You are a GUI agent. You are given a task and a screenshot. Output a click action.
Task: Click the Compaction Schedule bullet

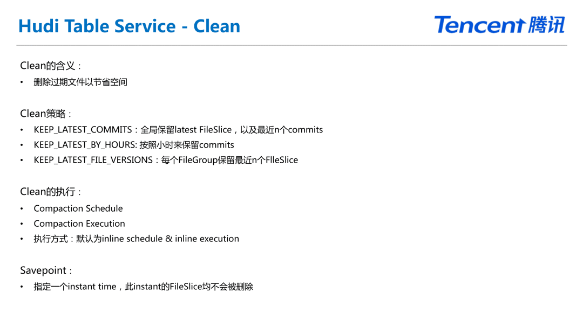78,208
